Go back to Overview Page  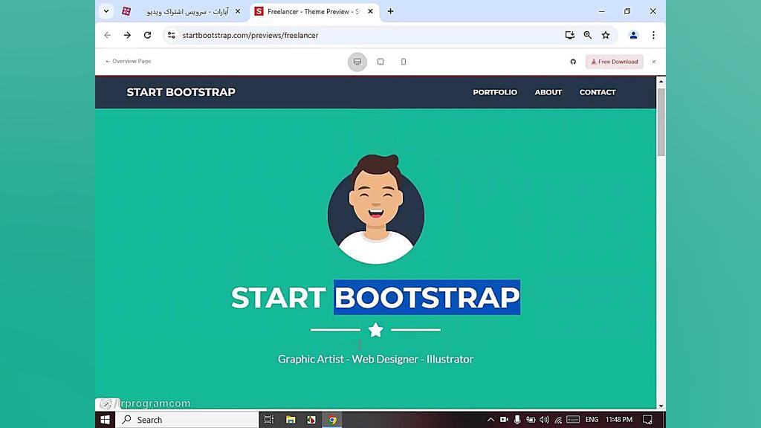(x=129, y=61)
